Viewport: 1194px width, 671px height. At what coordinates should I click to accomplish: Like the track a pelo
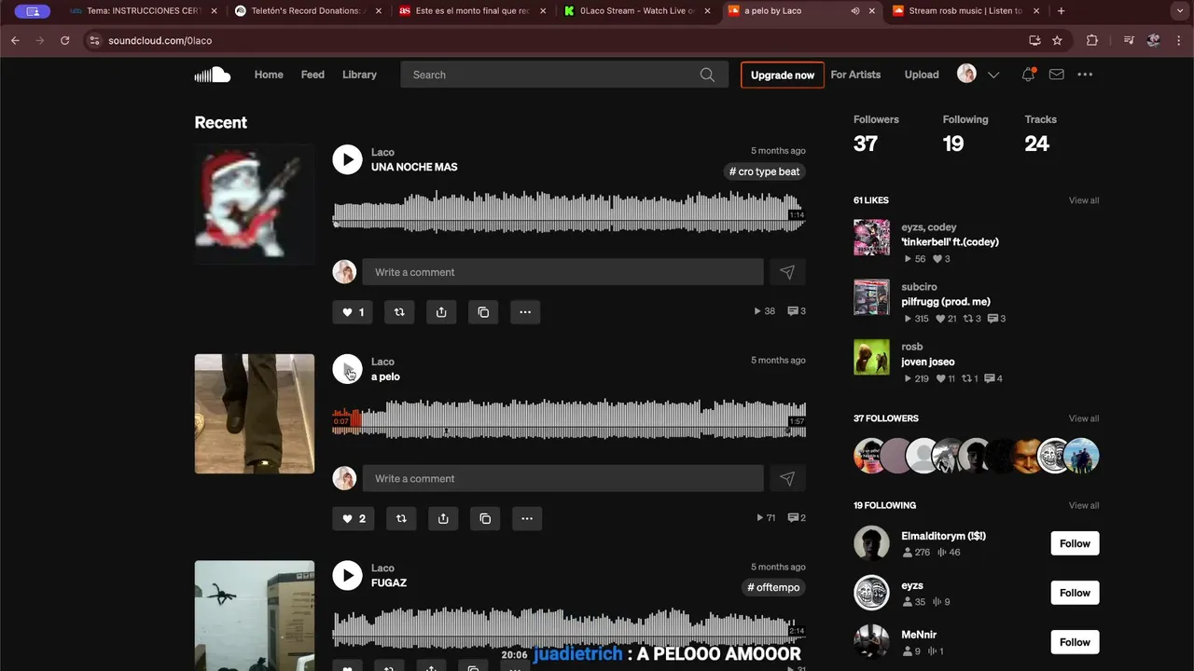click(x=354, y=518)
